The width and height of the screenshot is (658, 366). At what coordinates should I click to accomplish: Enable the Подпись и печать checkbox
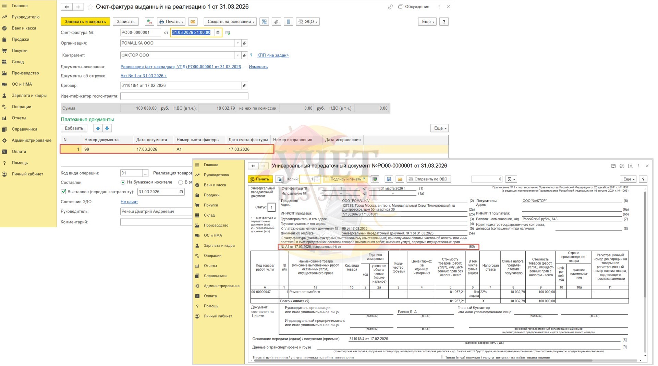(327, 179)
